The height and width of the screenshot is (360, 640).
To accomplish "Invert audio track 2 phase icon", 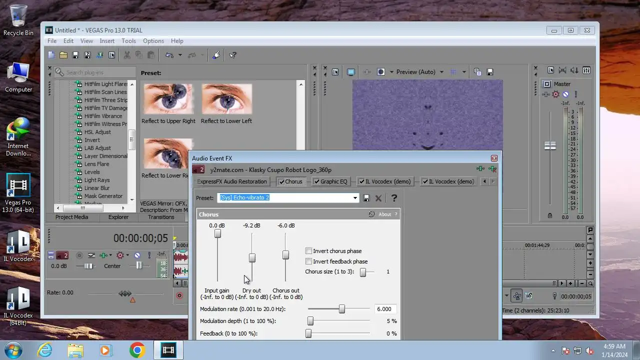I will pyautogui.click(x=91, y=255).
